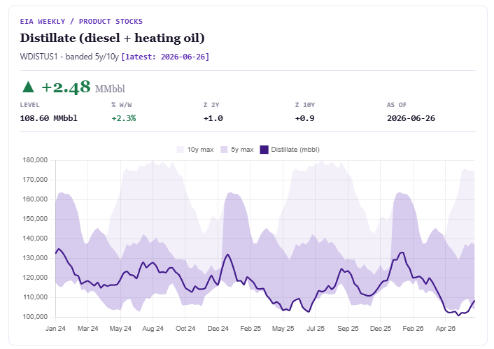Click the 2026-06-26 as-of date value
The width and height of the screenshot is (494, 349).
411,118
